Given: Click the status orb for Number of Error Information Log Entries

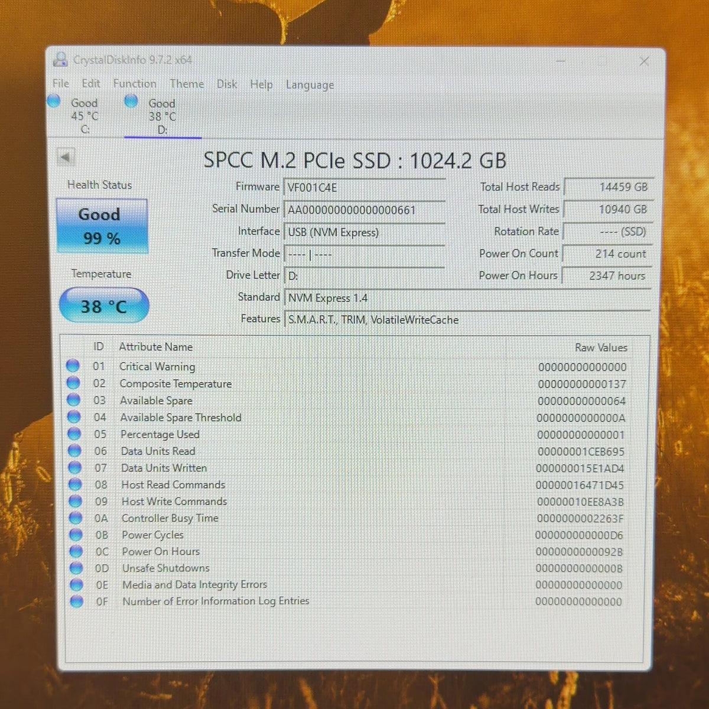Looking at the screenshot, I should [77, 601].
